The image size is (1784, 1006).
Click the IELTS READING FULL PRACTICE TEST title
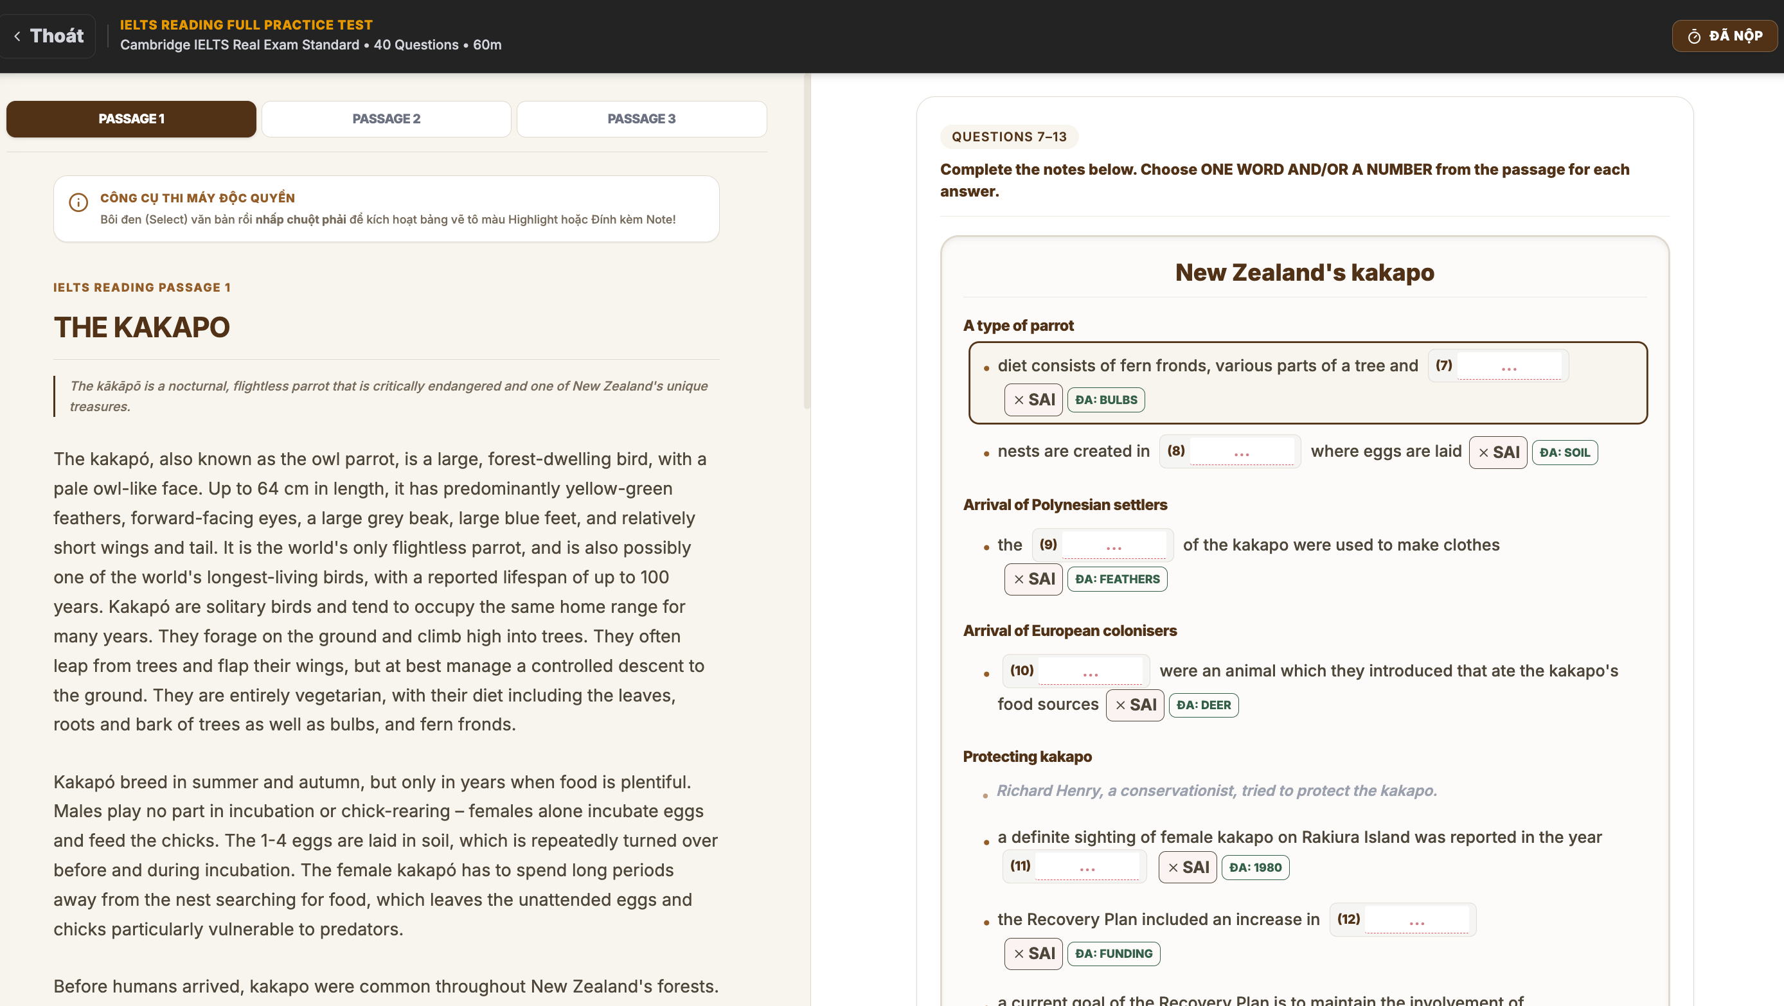click(247, 25)
